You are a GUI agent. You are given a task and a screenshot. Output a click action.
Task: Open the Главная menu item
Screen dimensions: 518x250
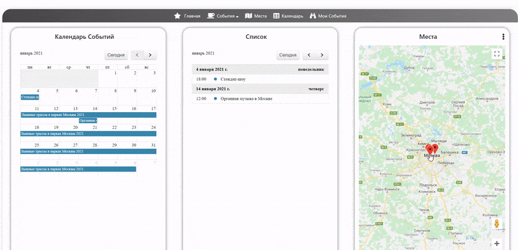tap(192, 16)
